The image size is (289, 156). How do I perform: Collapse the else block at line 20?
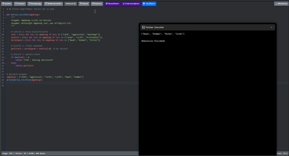pyautogui.click(x=5, y=63)
